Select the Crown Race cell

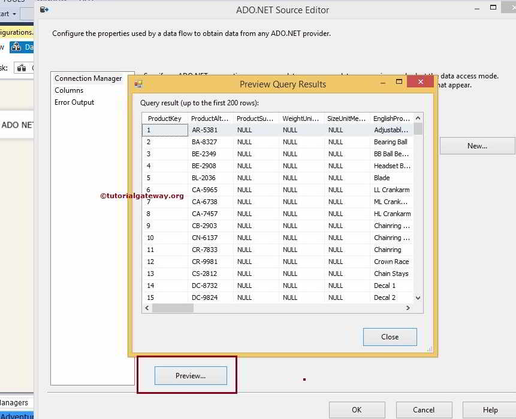coord(391,262)
